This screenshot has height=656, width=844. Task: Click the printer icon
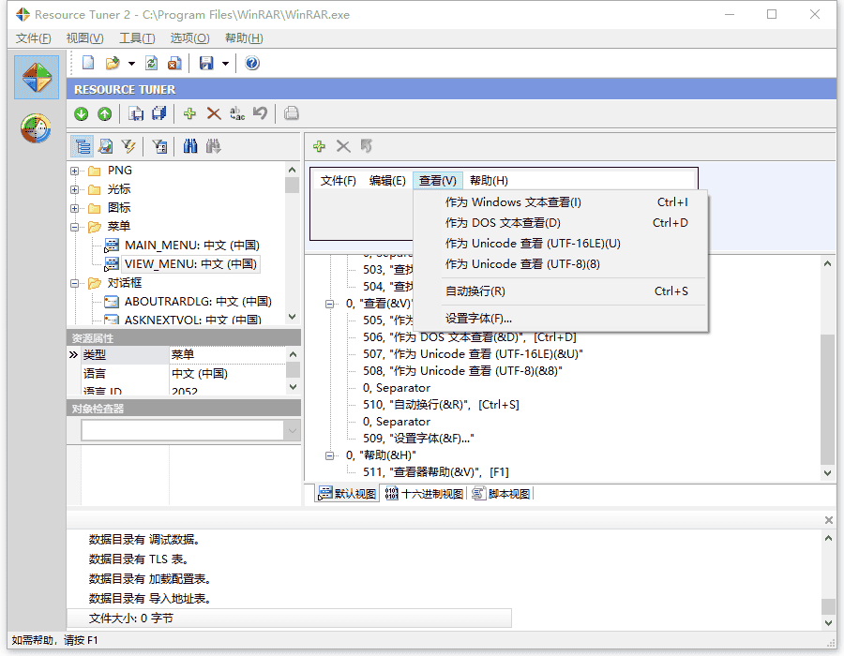click(x=292, y=113)
